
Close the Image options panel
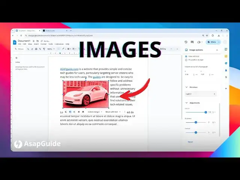point(217,49)
